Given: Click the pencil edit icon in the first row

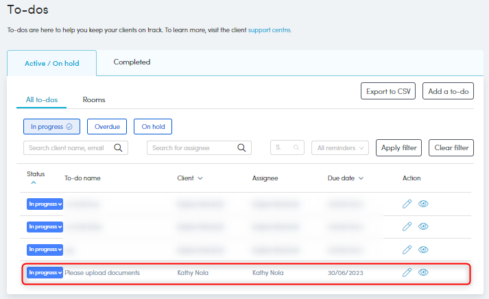Looking at the screenshot, I should click(x=407, y=204).
